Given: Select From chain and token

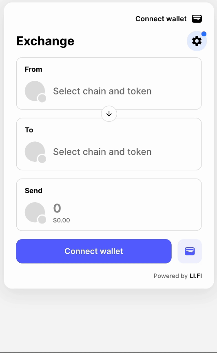Looking at the screenshot, I should pyautogui.click(x=102, y=91).
